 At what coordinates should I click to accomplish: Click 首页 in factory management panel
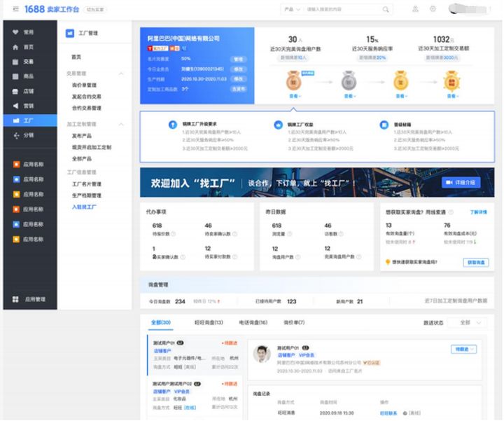tap(76, 57)
